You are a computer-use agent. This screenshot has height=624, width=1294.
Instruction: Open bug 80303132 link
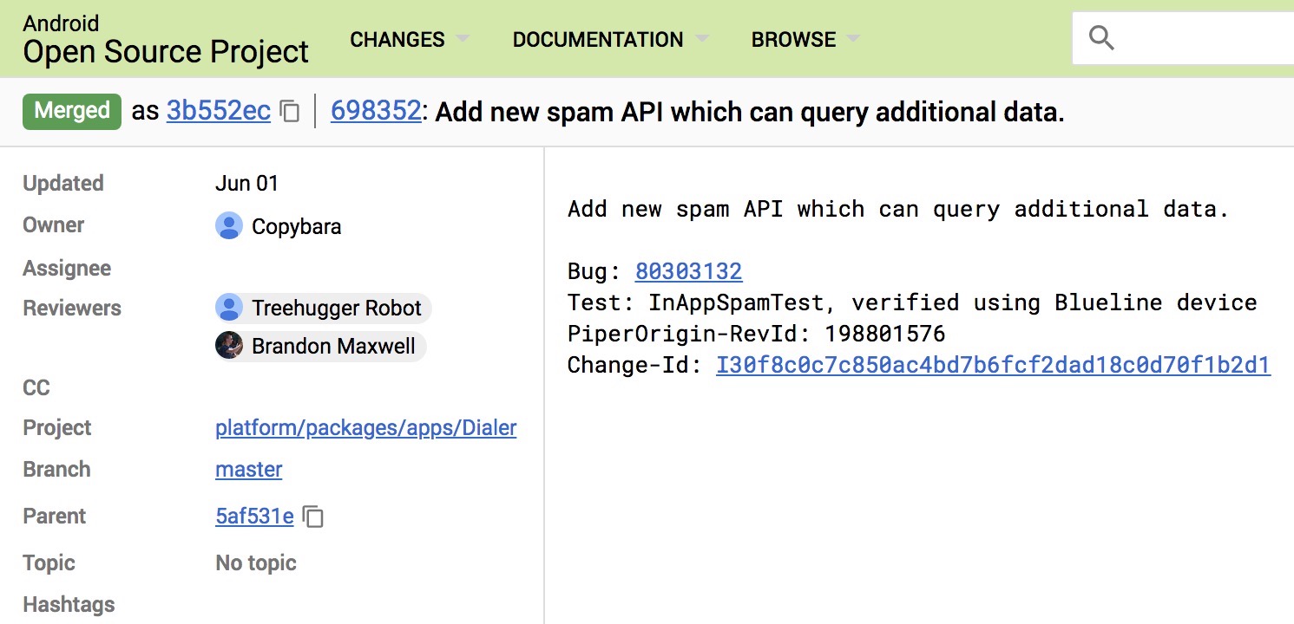688,271
